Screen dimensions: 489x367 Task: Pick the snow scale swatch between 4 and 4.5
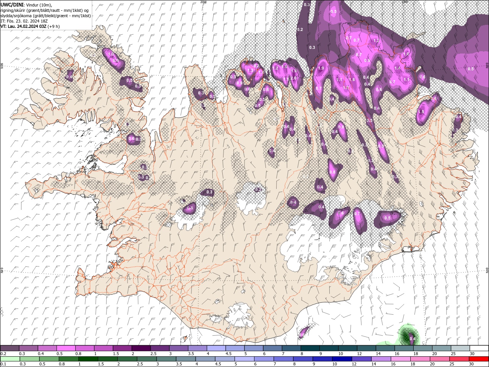[x=215, y=348]
